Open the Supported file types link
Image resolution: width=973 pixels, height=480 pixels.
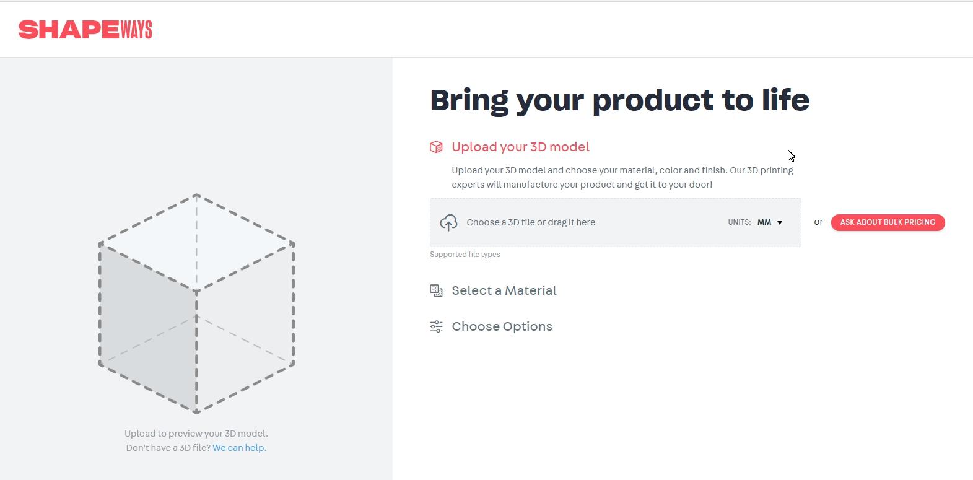tap(465, 254)
